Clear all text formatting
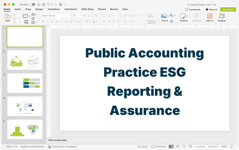The image size is (239, 150). (x=96, y=15)
